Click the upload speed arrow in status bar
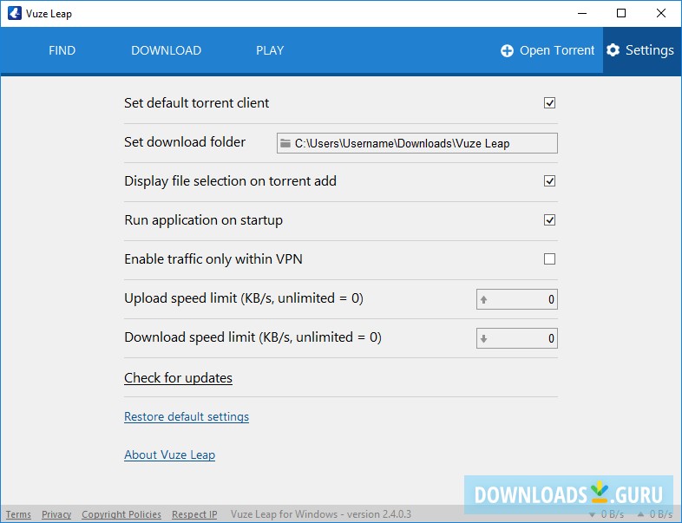Screen dimensions: 682x523 640,514
